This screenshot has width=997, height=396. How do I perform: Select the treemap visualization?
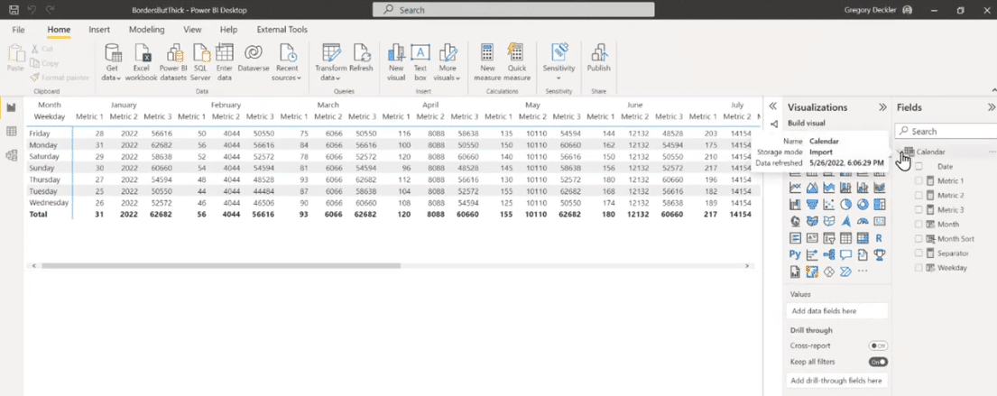(880, 205)
